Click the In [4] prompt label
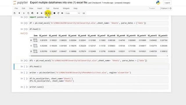The image size is (186, 105). [24, 61]
